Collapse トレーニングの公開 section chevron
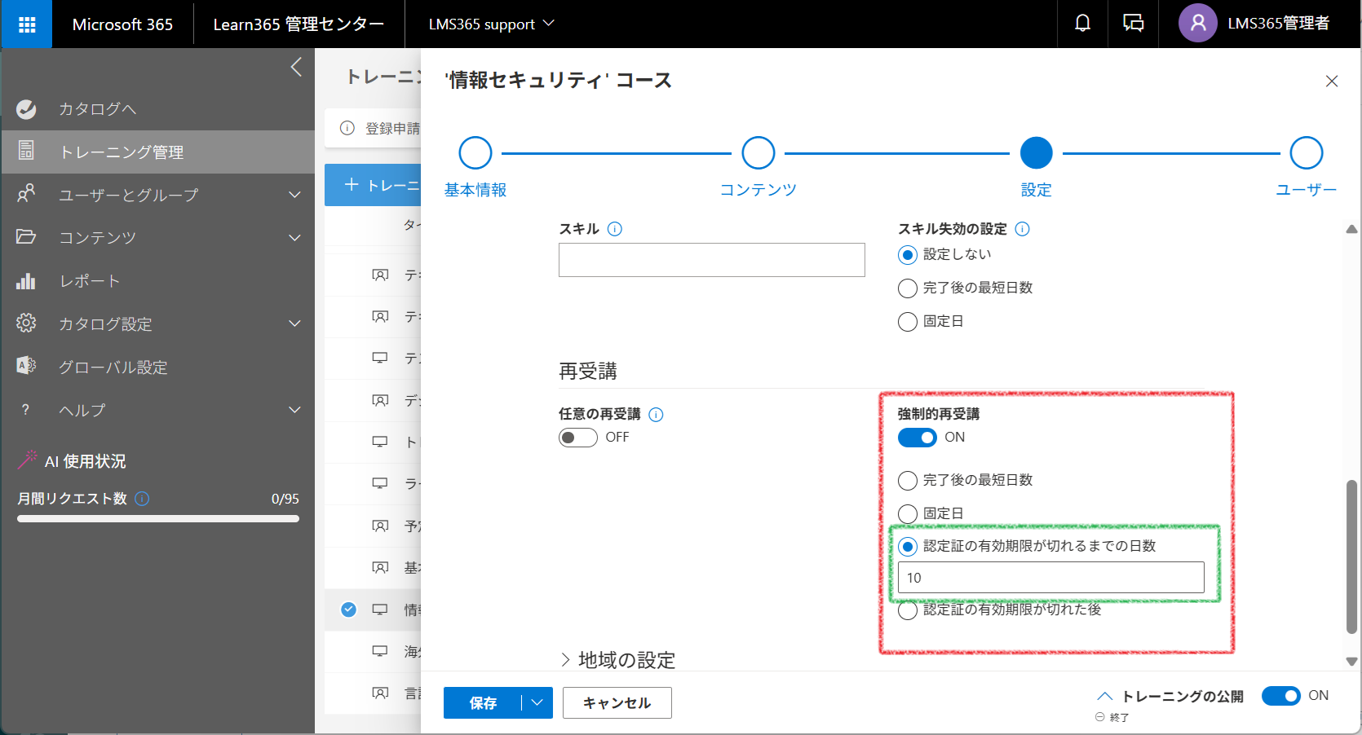The image size is (1362, 735). point(1105,696)
